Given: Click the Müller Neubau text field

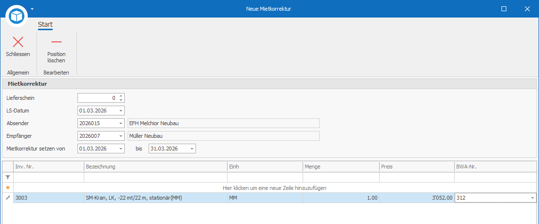Looking at the screenshot, I should tap(223, 136).
